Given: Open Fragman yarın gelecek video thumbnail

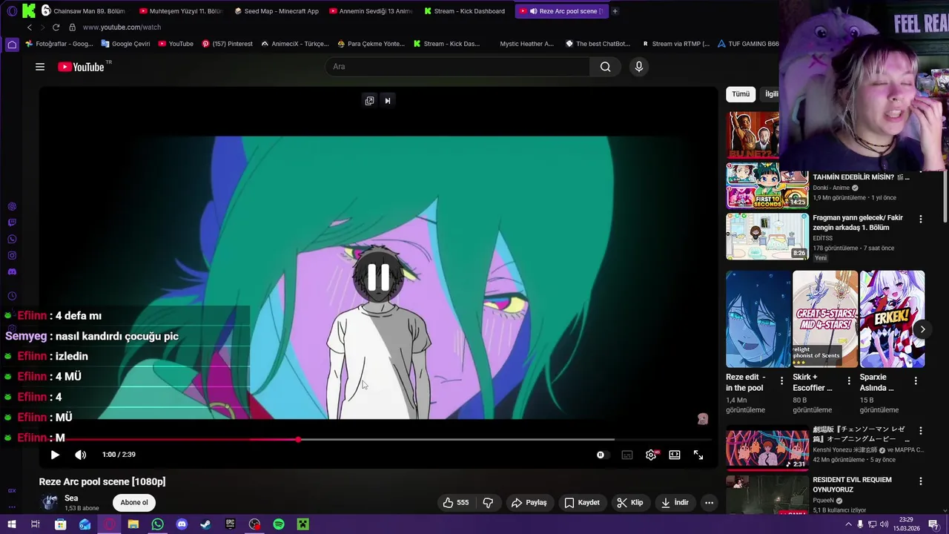Looking at the screenshot, I should coord(767,237).
